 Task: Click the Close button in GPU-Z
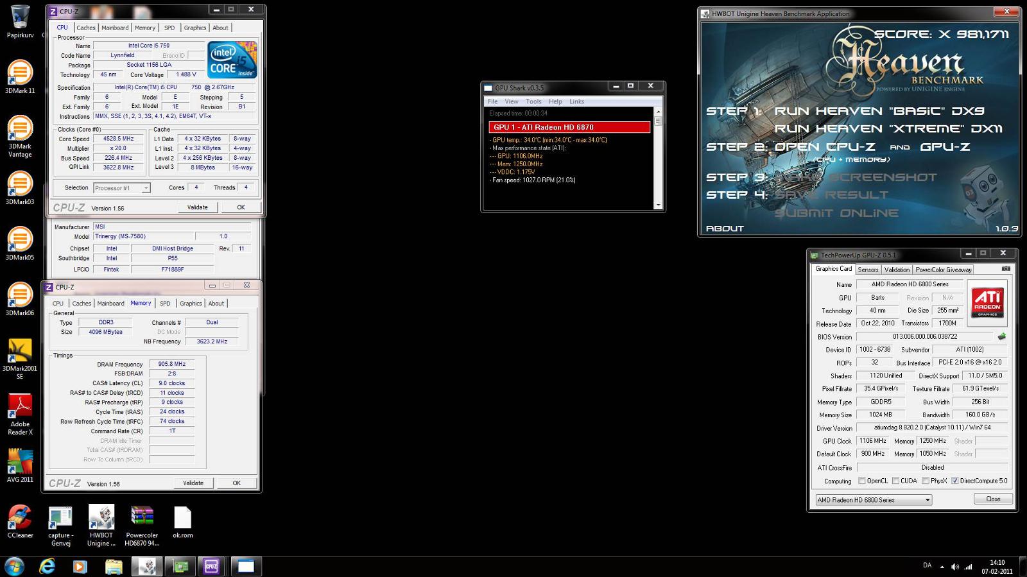click(x=993, y=499)
